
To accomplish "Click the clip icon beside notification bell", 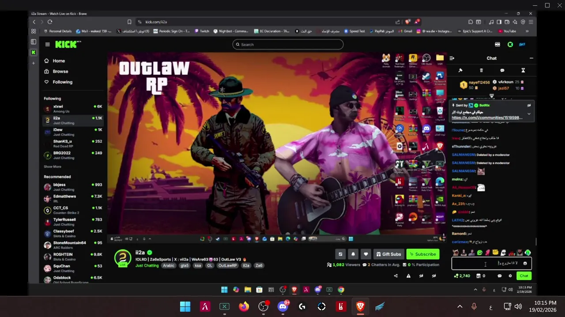I will coord(340,254).
